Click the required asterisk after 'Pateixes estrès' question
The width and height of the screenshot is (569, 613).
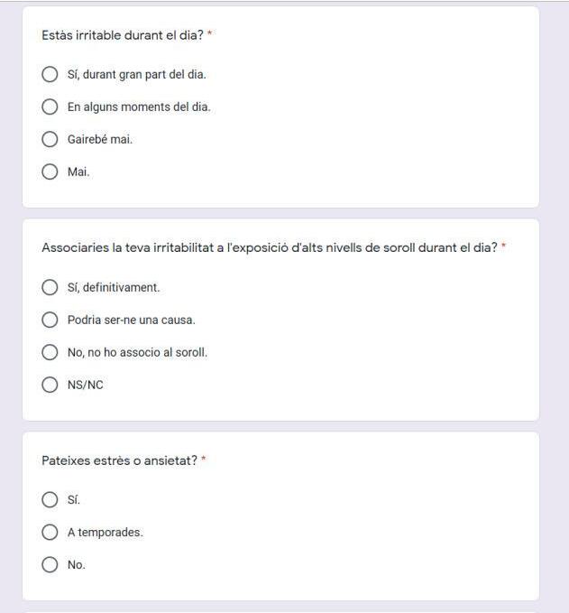(x=204, y=460)
